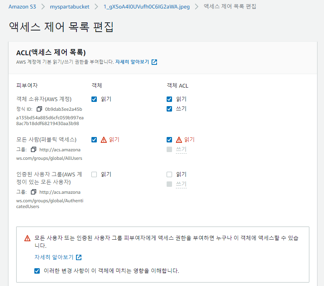Copy the object owner canonical ID icon
The width and height of the screenshot is (324, 286).
tap(39, 109)
